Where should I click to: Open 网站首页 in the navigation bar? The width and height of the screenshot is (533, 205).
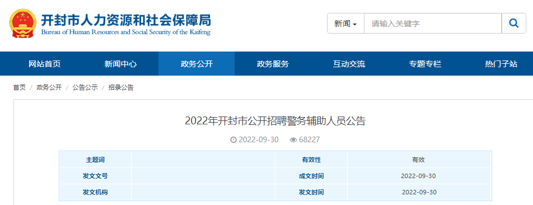(x=45, y=64)
